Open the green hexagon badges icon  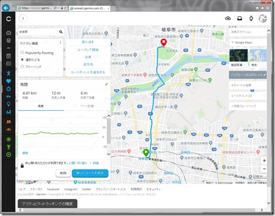[x=8, y=139]
